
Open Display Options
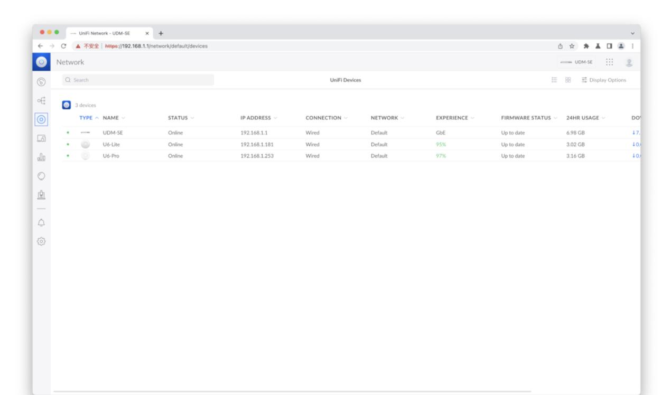pyautogui.click(x=603, y=80)
